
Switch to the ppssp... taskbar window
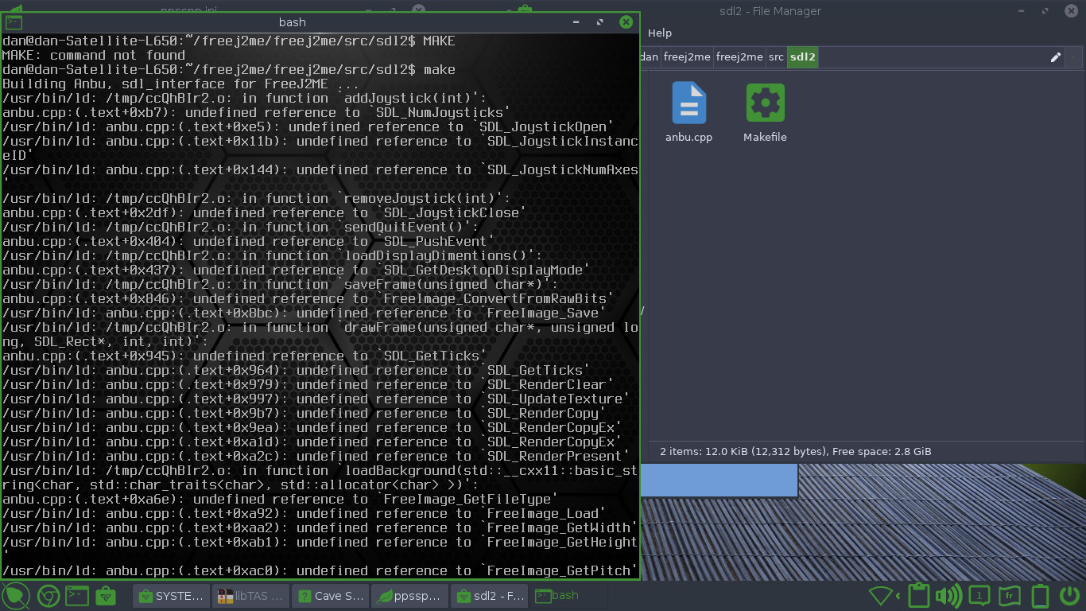(x=409, y=596)
